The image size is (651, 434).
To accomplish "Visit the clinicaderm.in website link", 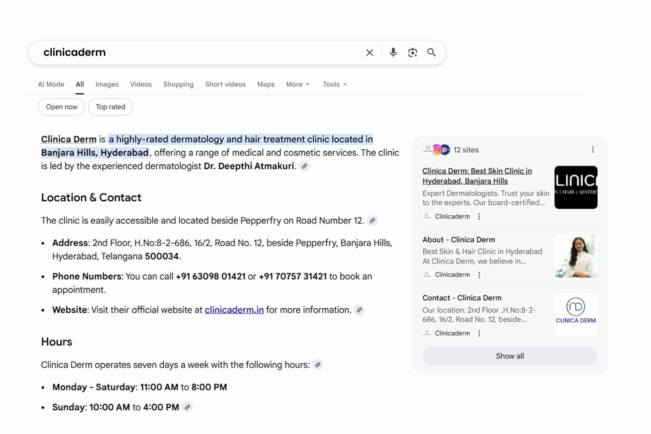I will (x=234, y=310).
